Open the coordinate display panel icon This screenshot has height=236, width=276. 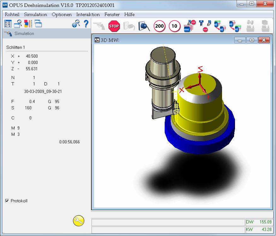coord(8,24)
